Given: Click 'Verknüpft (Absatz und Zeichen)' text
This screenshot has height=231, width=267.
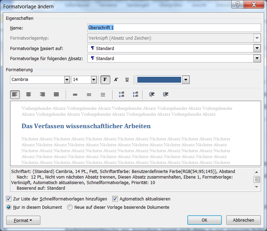Looking at the screenshot, I should coord(120,38).
